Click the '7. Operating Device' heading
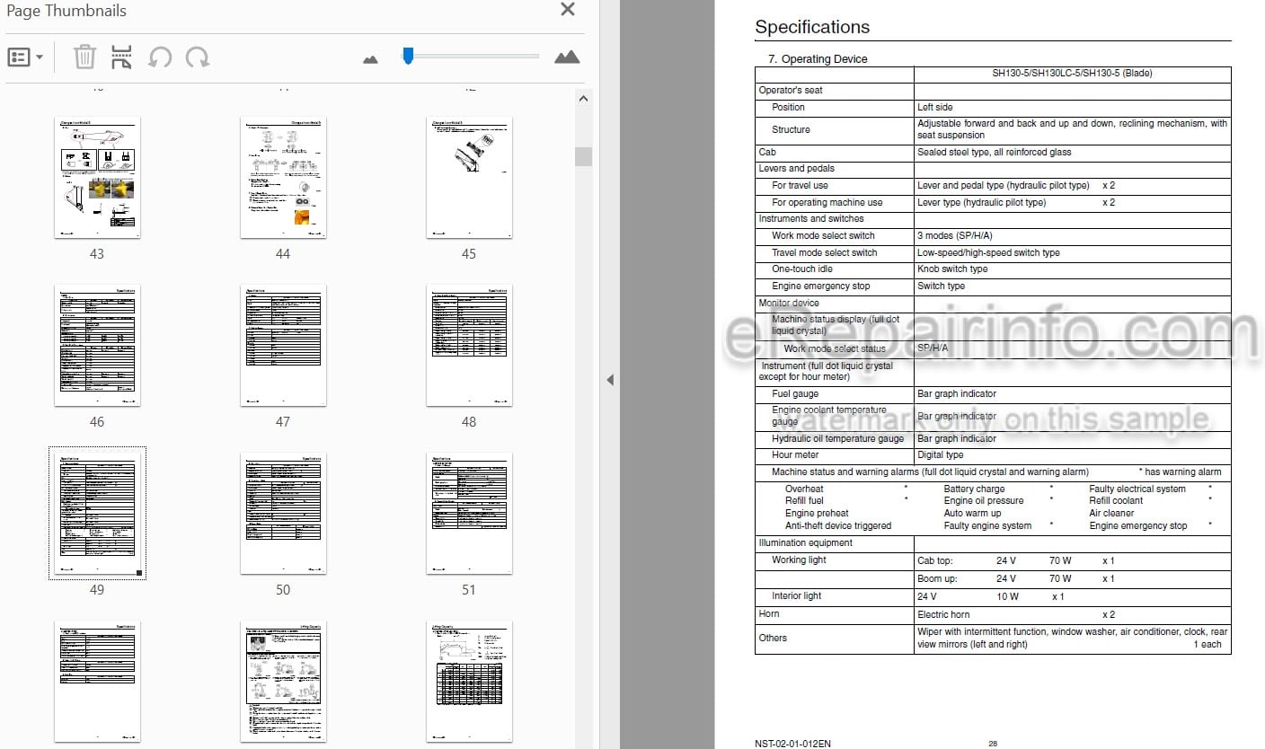The height and width of the screenshot is (749, 1265). pyautogui.click(x=818, y=59)
